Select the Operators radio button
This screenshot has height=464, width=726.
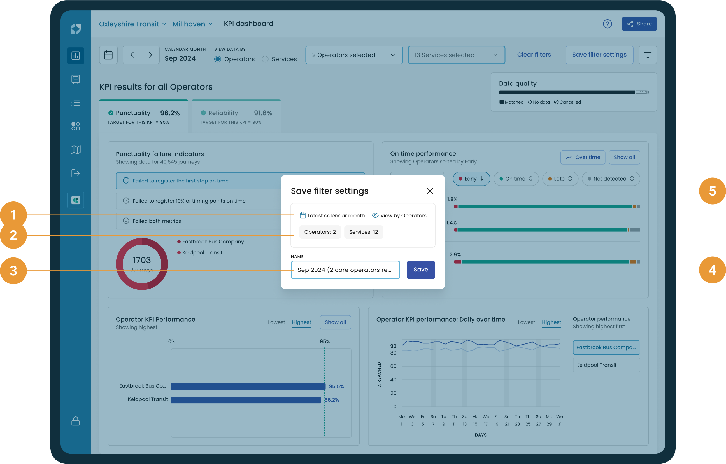pos(217,59)
